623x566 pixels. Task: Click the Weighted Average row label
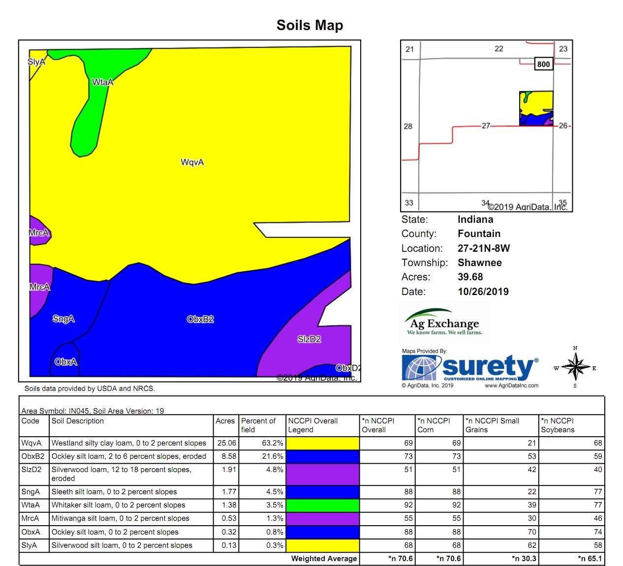pyautogui.click(x=324, y=559)
